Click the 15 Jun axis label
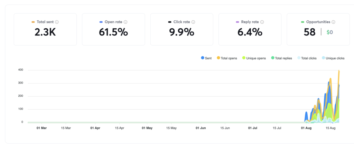Screen dimensions: 354x145 [x=225, y=128]
